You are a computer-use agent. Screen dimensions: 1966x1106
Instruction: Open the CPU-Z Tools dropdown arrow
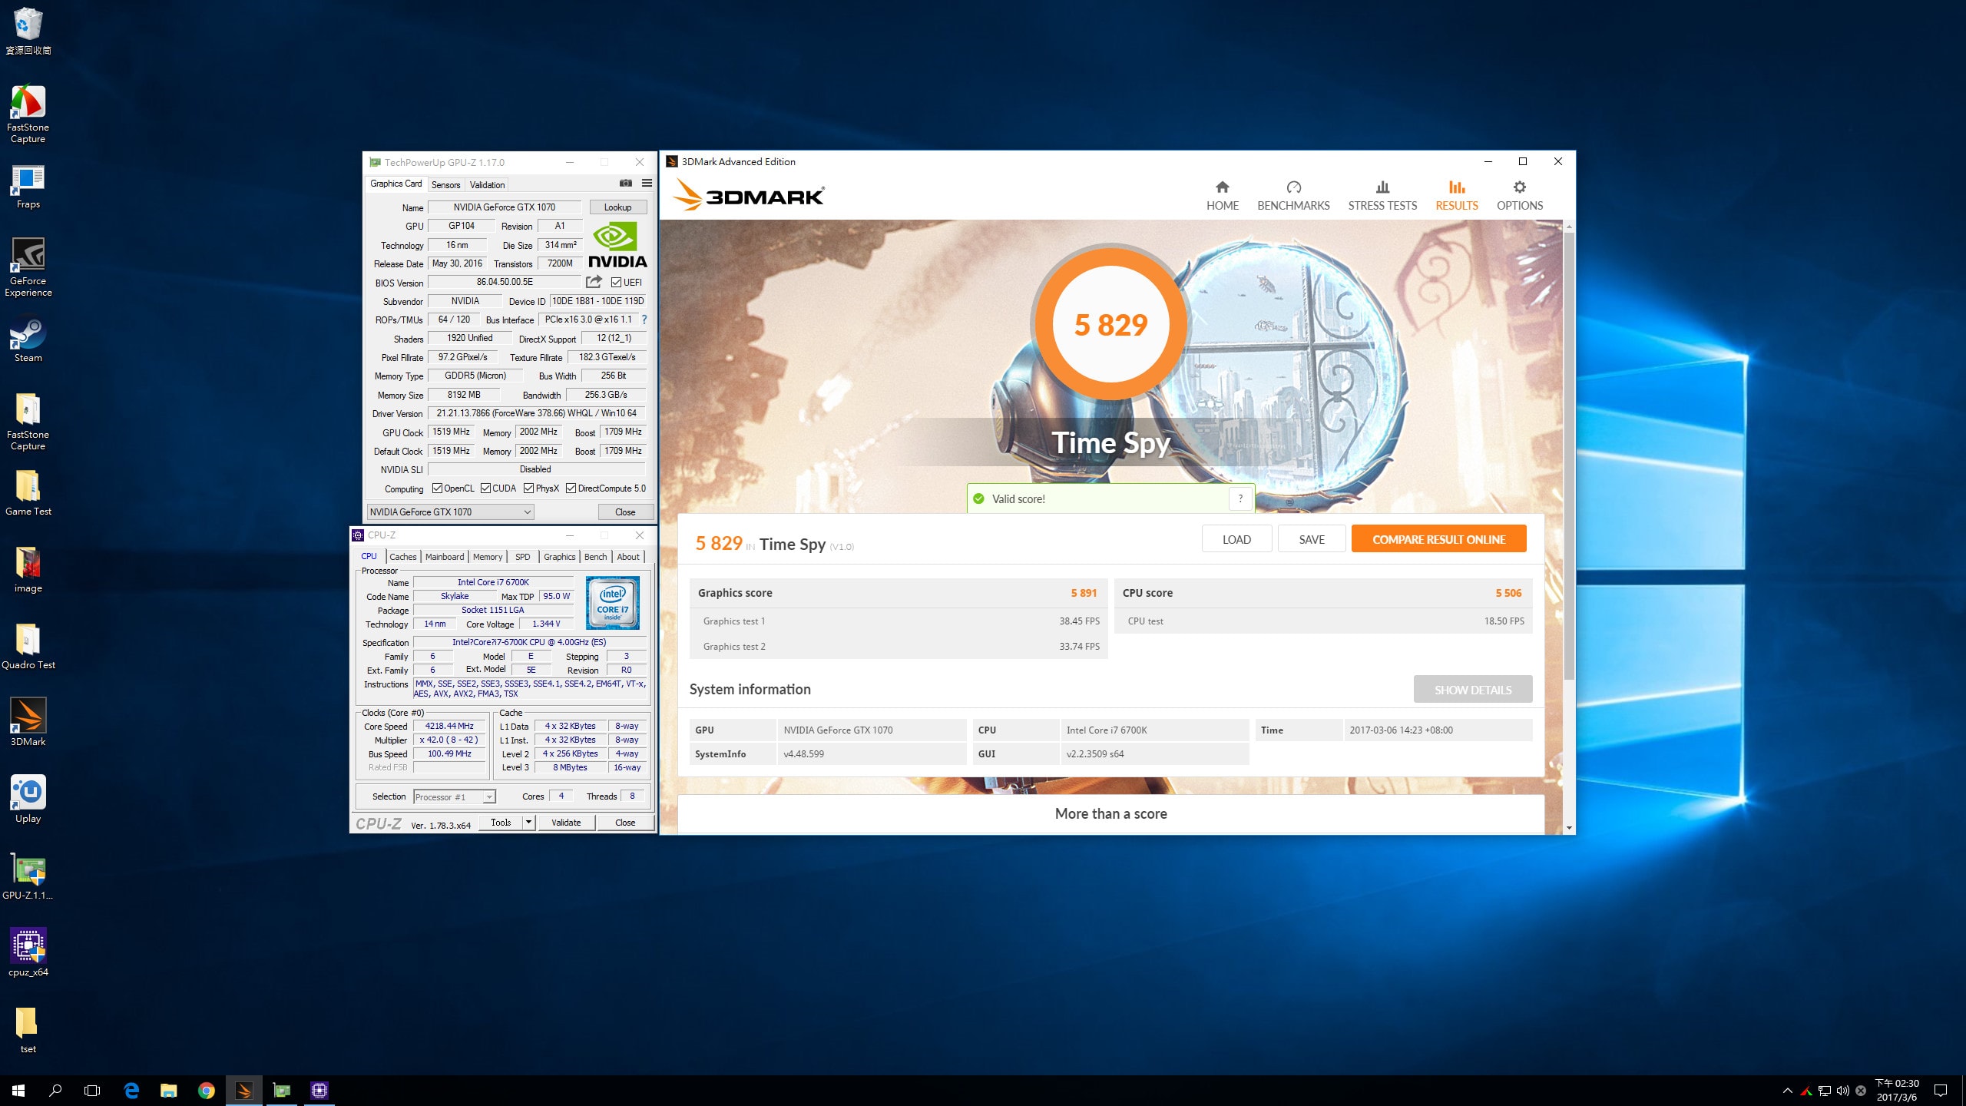528,823
